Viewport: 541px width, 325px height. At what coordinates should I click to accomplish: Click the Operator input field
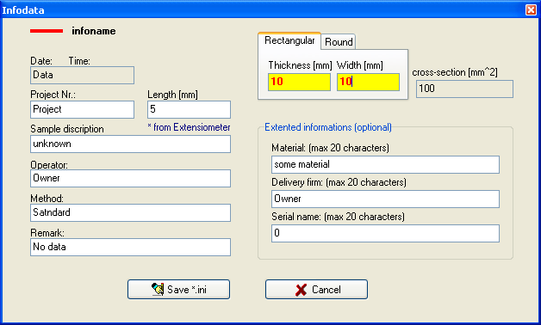click(130, 178)
